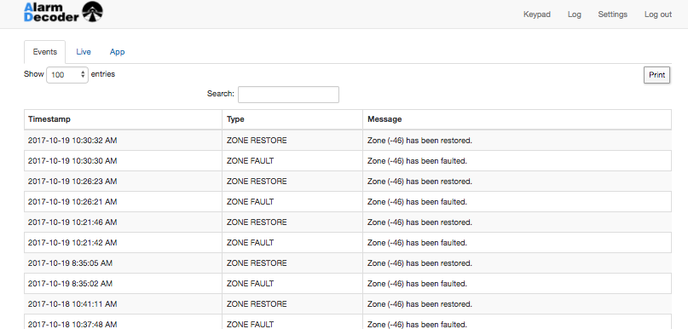Click ZONE FAULT type in 8:35:02 row
The image size is (688, 329).
point(250,284)
